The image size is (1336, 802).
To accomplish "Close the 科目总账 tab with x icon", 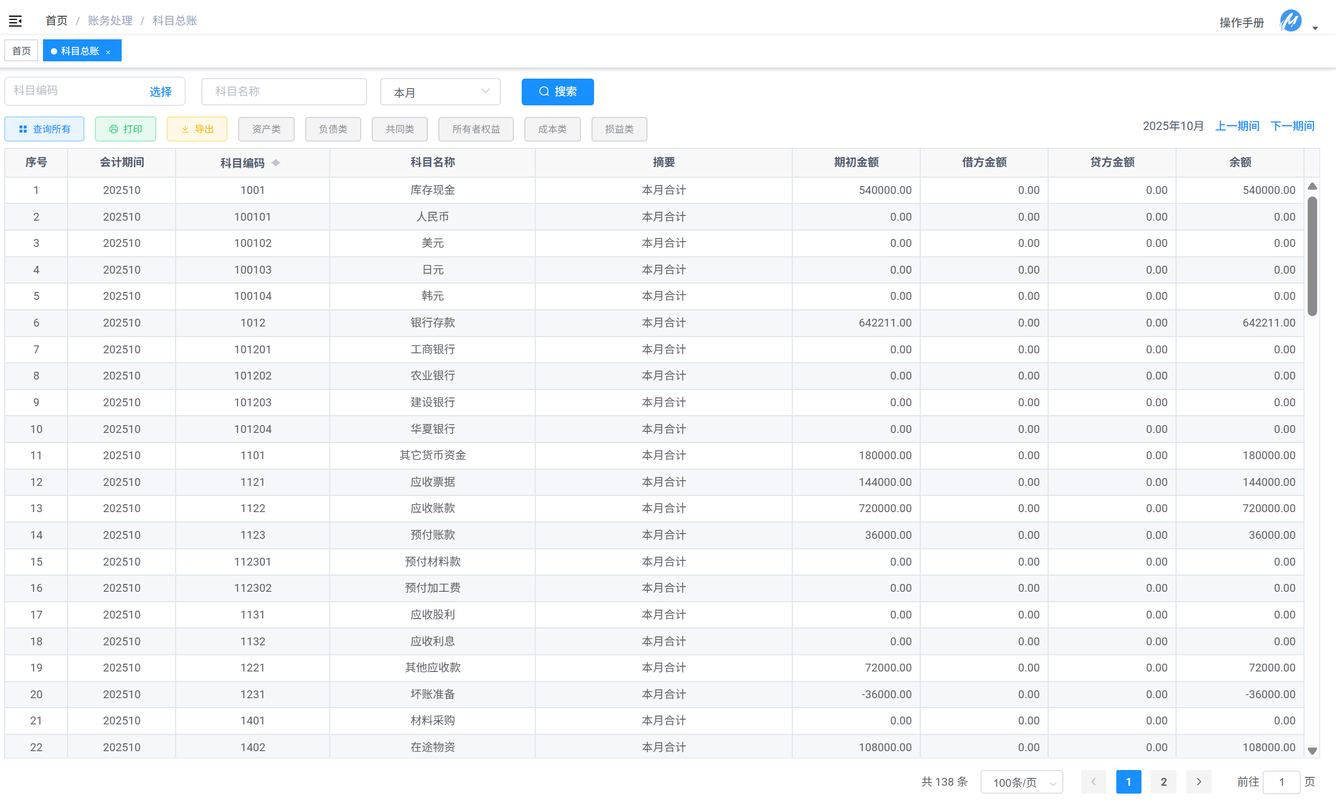I will click(108, 52).
